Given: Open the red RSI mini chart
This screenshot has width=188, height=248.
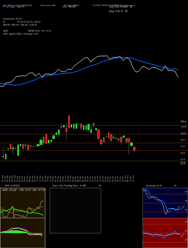Looking at the screenshot, I should point(165,233).
